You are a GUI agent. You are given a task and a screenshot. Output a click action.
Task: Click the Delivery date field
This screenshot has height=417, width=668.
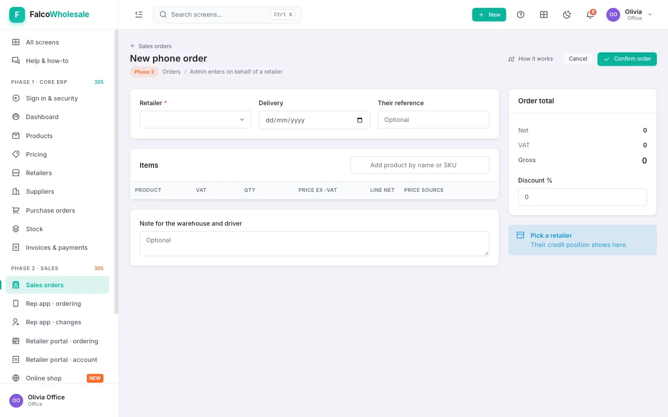[x=315, y=120]
